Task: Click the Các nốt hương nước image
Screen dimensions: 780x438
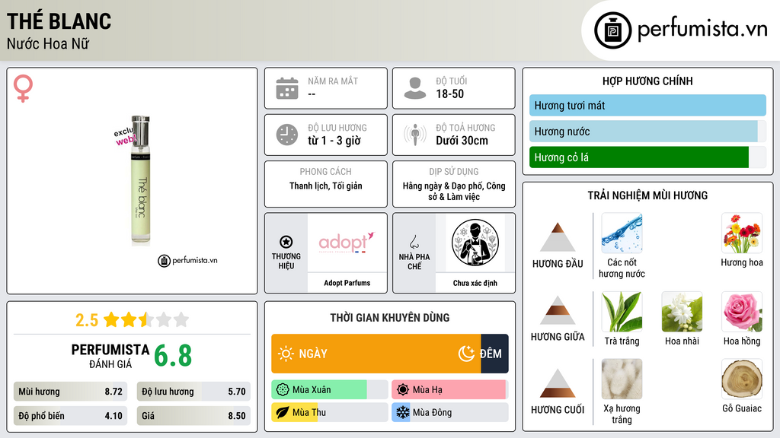Action: [622, 233]
